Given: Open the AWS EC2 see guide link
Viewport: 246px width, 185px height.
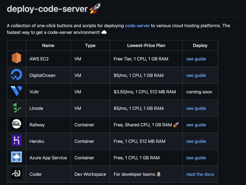Looking at the screenshot, I should pos(196,59).
